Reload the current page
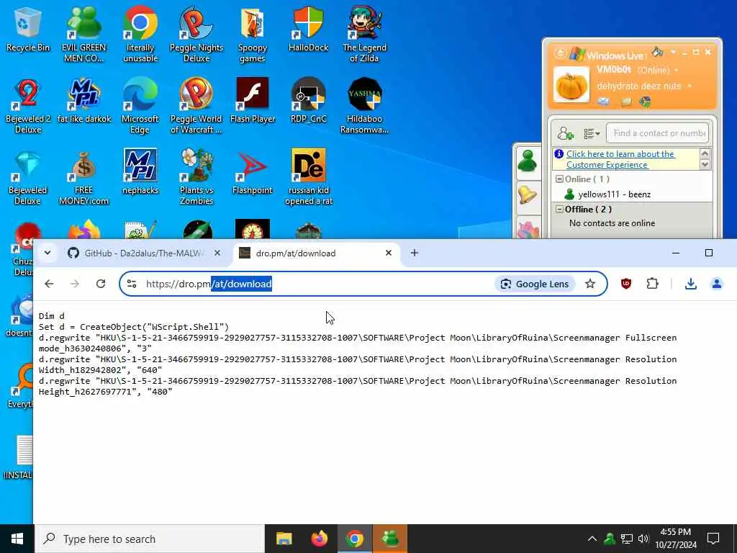The image size is (737, 553). [x=101, y=284]
